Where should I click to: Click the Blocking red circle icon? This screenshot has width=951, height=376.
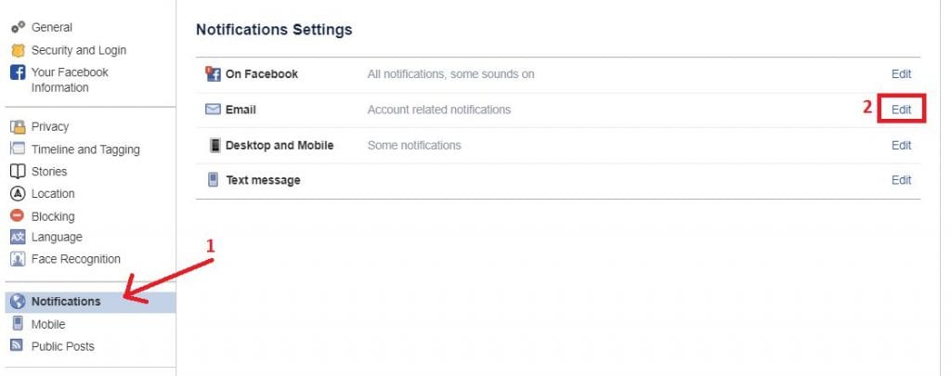coord(17,216)
